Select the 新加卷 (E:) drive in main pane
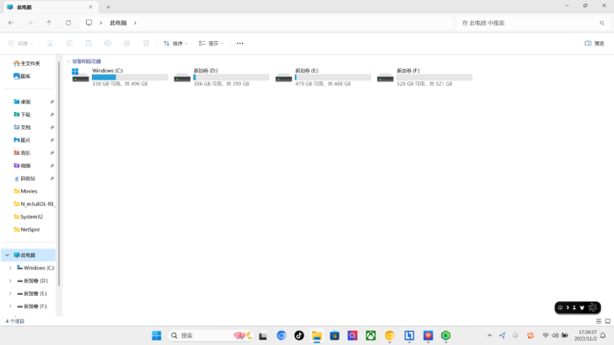This screenshot has height=345, width=614. point(323,77)
